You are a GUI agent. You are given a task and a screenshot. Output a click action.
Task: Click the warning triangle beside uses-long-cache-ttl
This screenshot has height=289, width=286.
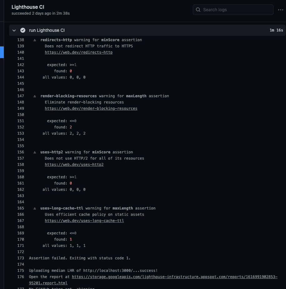pyautogui.click(x=34, y=208)
